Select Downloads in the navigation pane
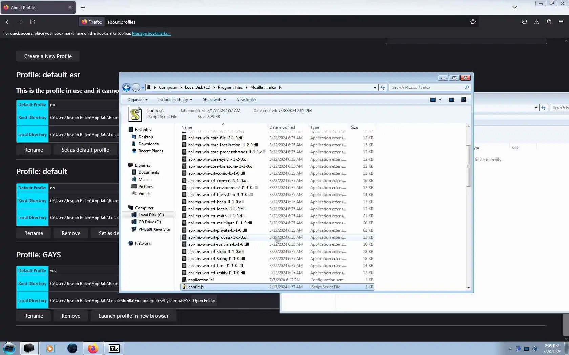The image size is (569, 355). [x=148, y=144]
